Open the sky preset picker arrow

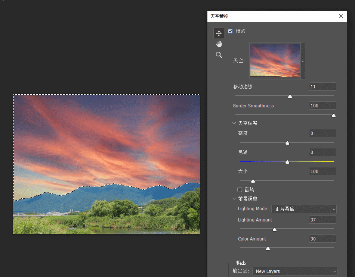coord(303,61)
